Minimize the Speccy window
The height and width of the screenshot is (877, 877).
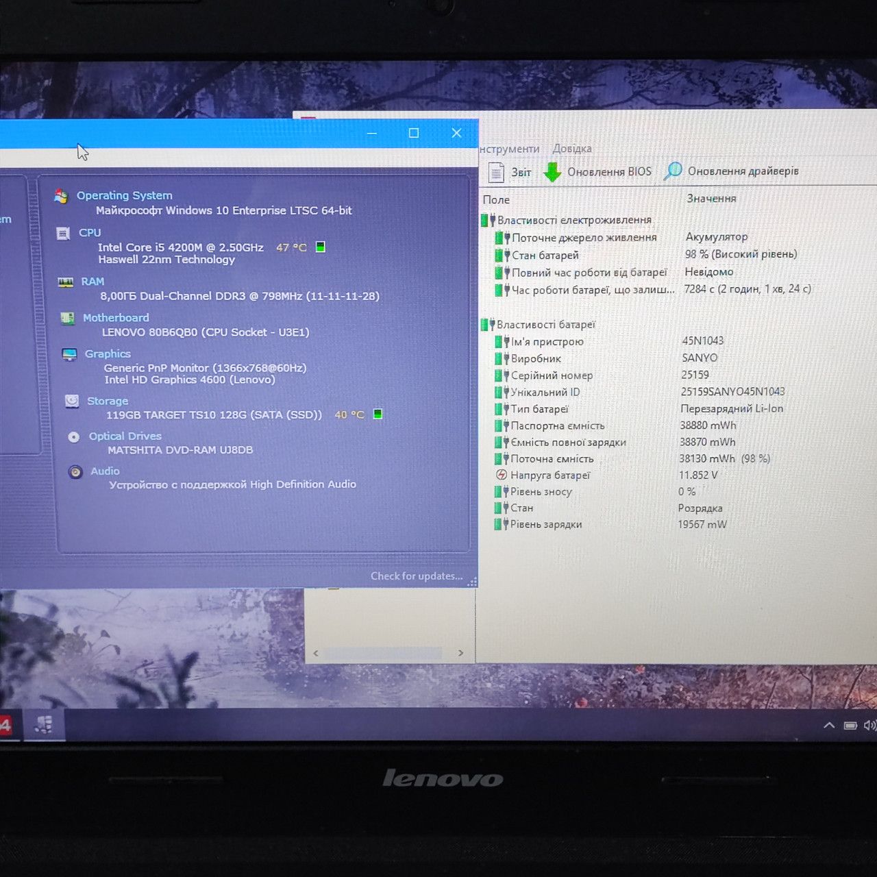tap(372, 133)
